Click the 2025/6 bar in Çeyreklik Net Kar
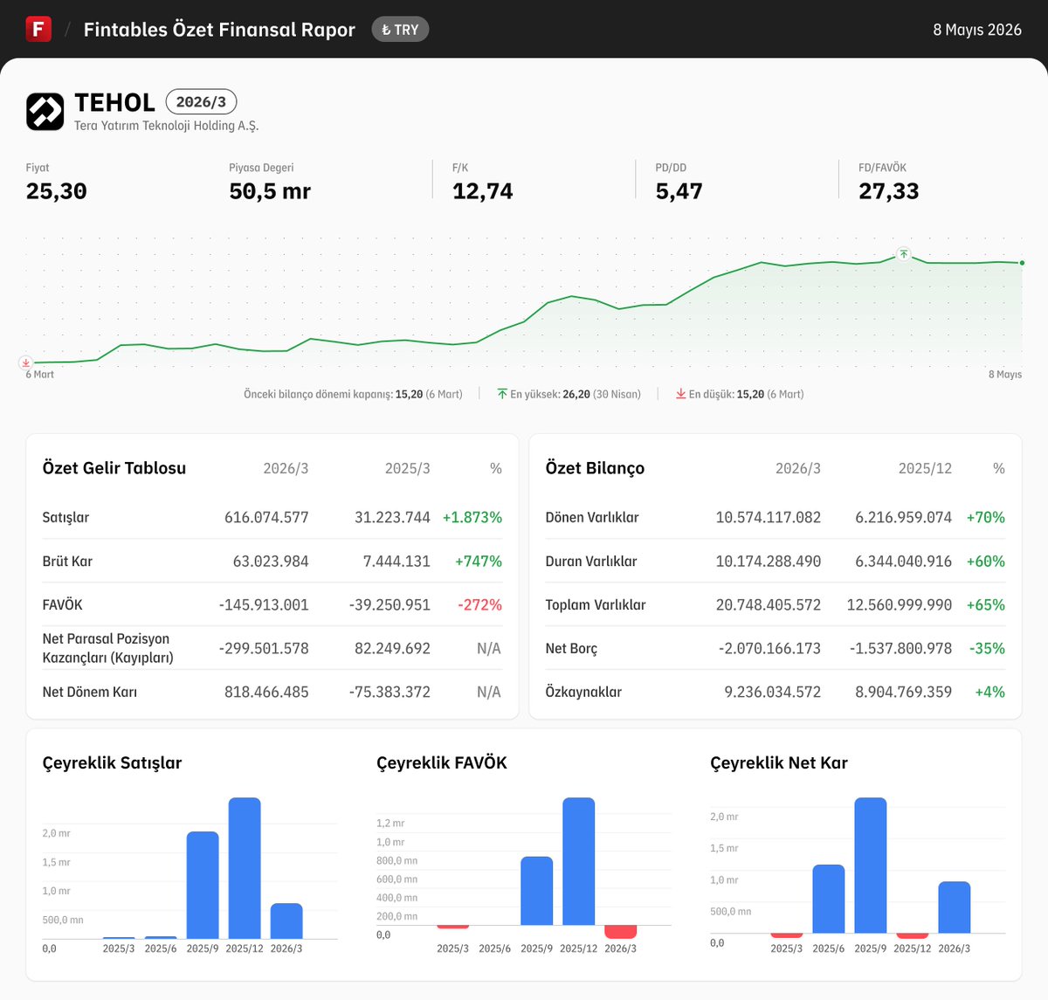Viewport: 1048px width, 1000px height. point(829,899)
